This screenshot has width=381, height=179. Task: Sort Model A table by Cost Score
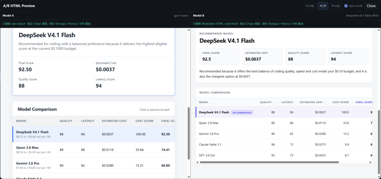(x=145, y=121)
